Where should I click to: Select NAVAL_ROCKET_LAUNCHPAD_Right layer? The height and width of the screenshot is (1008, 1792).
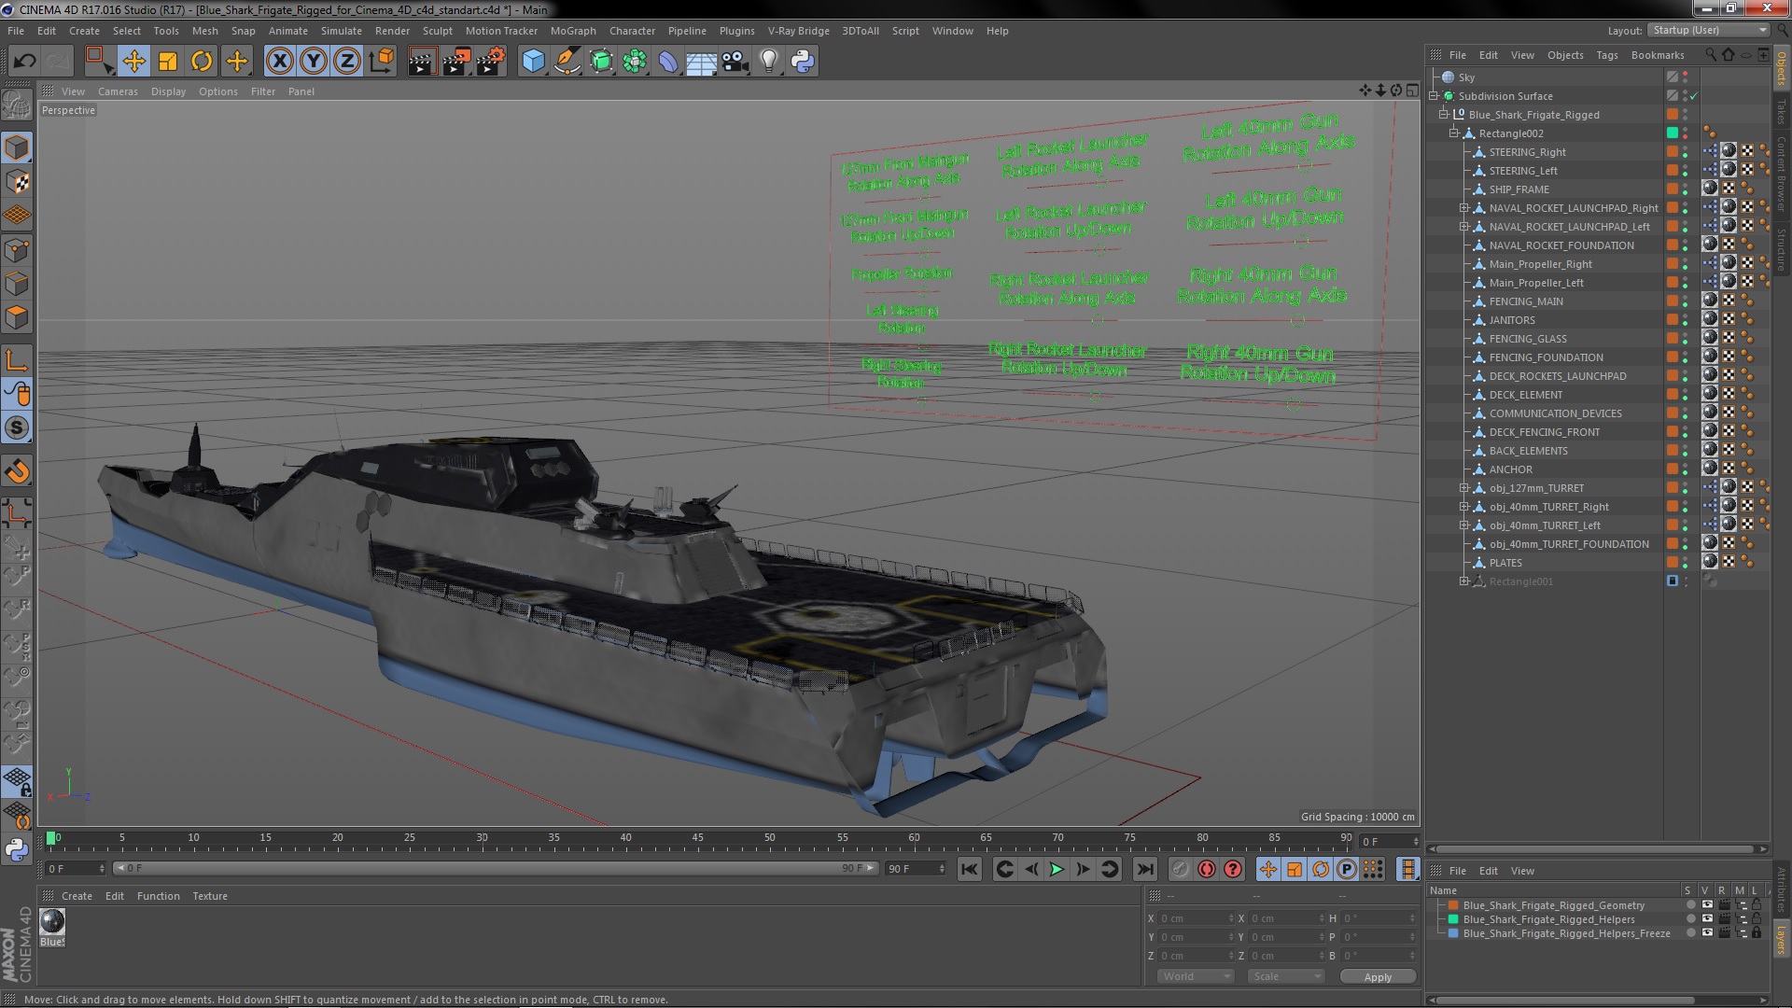click(x=1575, y=207)
